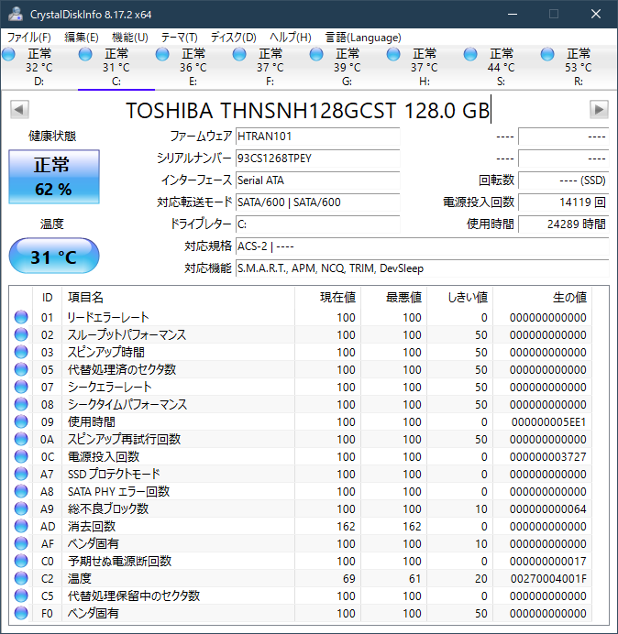Select disk R: status orb
Viewport: 618px width, 634px height.
[x=547, y=54]
